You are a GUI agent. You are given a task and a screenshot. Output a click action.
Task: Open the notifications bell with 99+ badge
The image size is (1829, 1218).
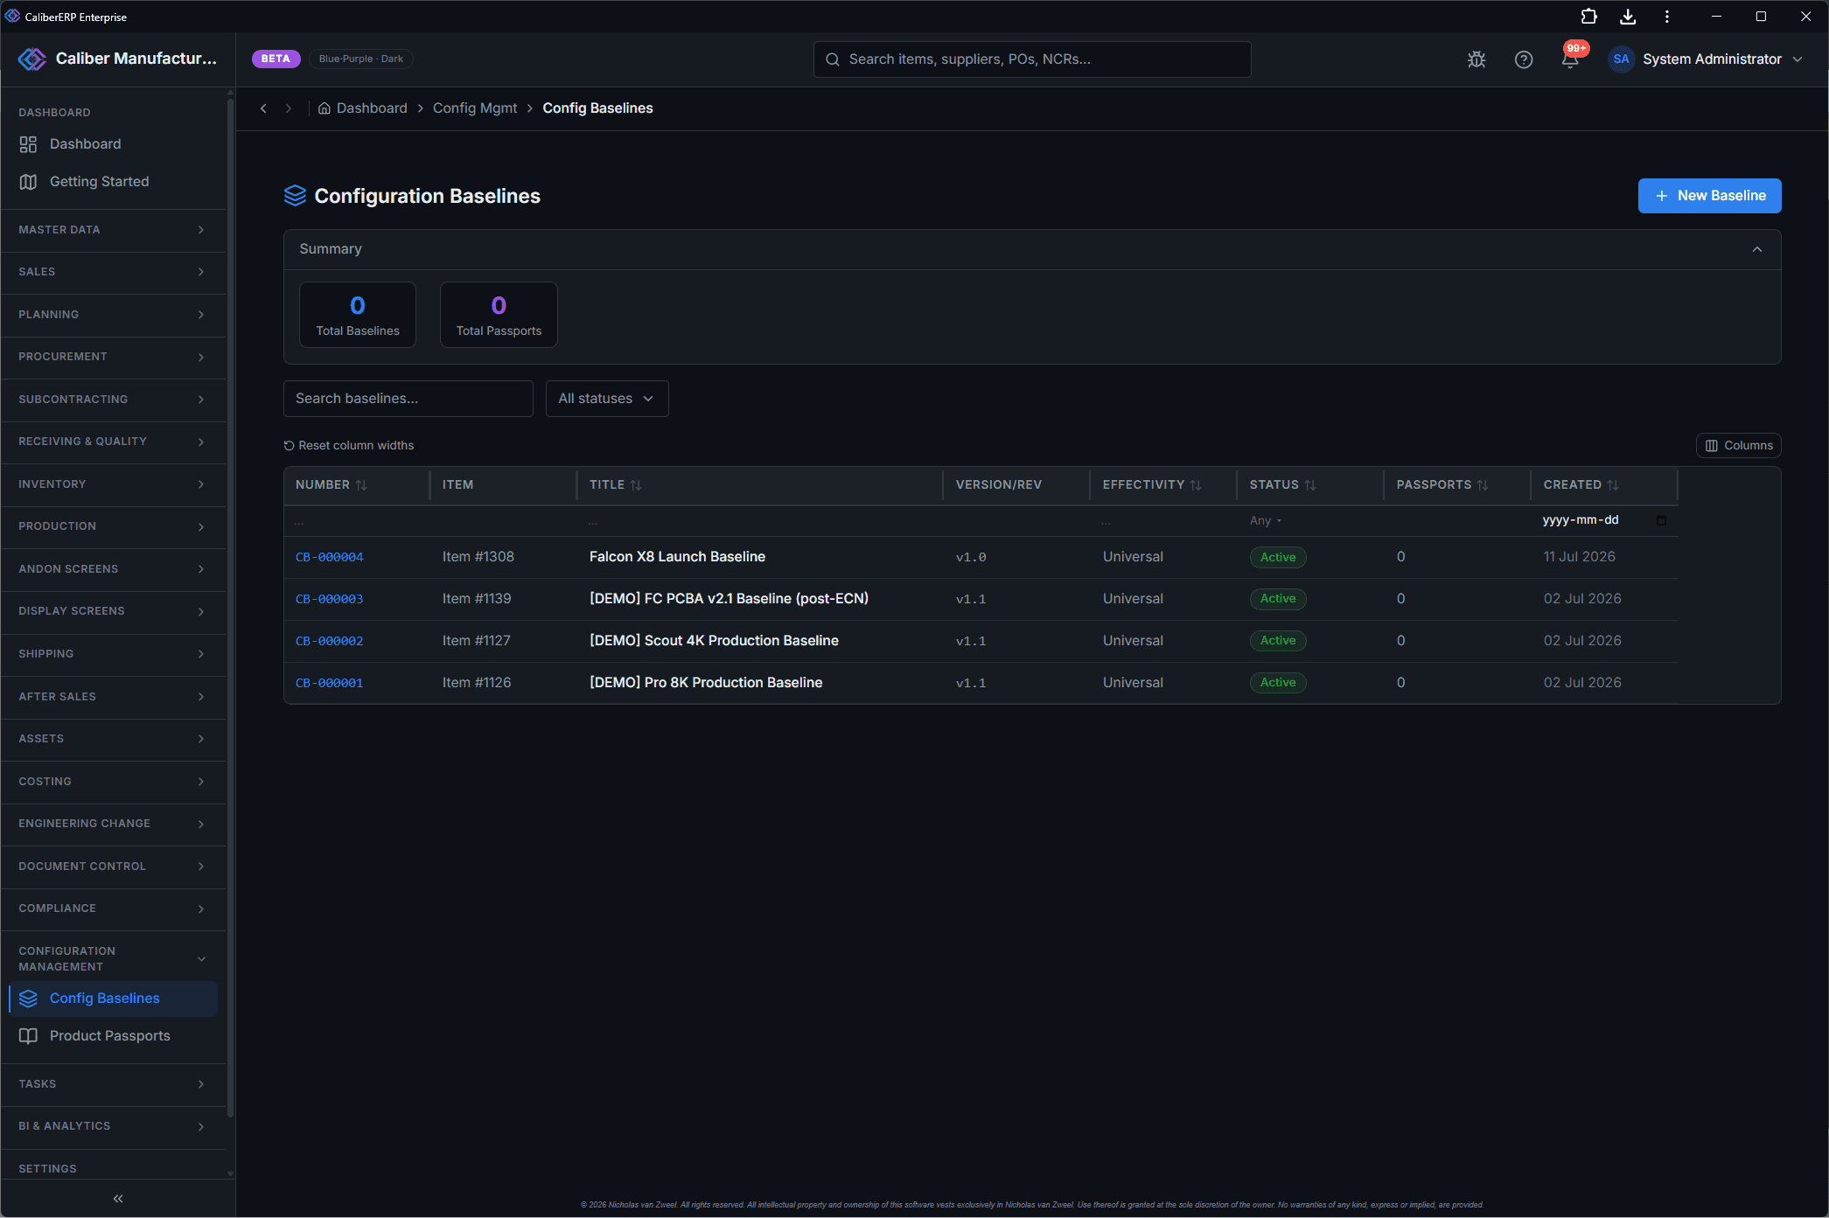[x=1571, y=59]
